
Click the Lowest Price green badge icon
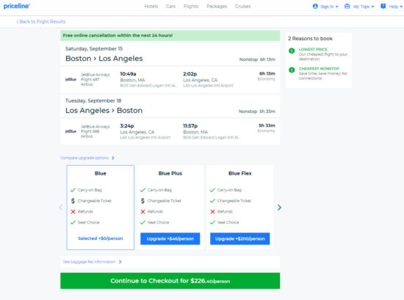click(292, 51)
